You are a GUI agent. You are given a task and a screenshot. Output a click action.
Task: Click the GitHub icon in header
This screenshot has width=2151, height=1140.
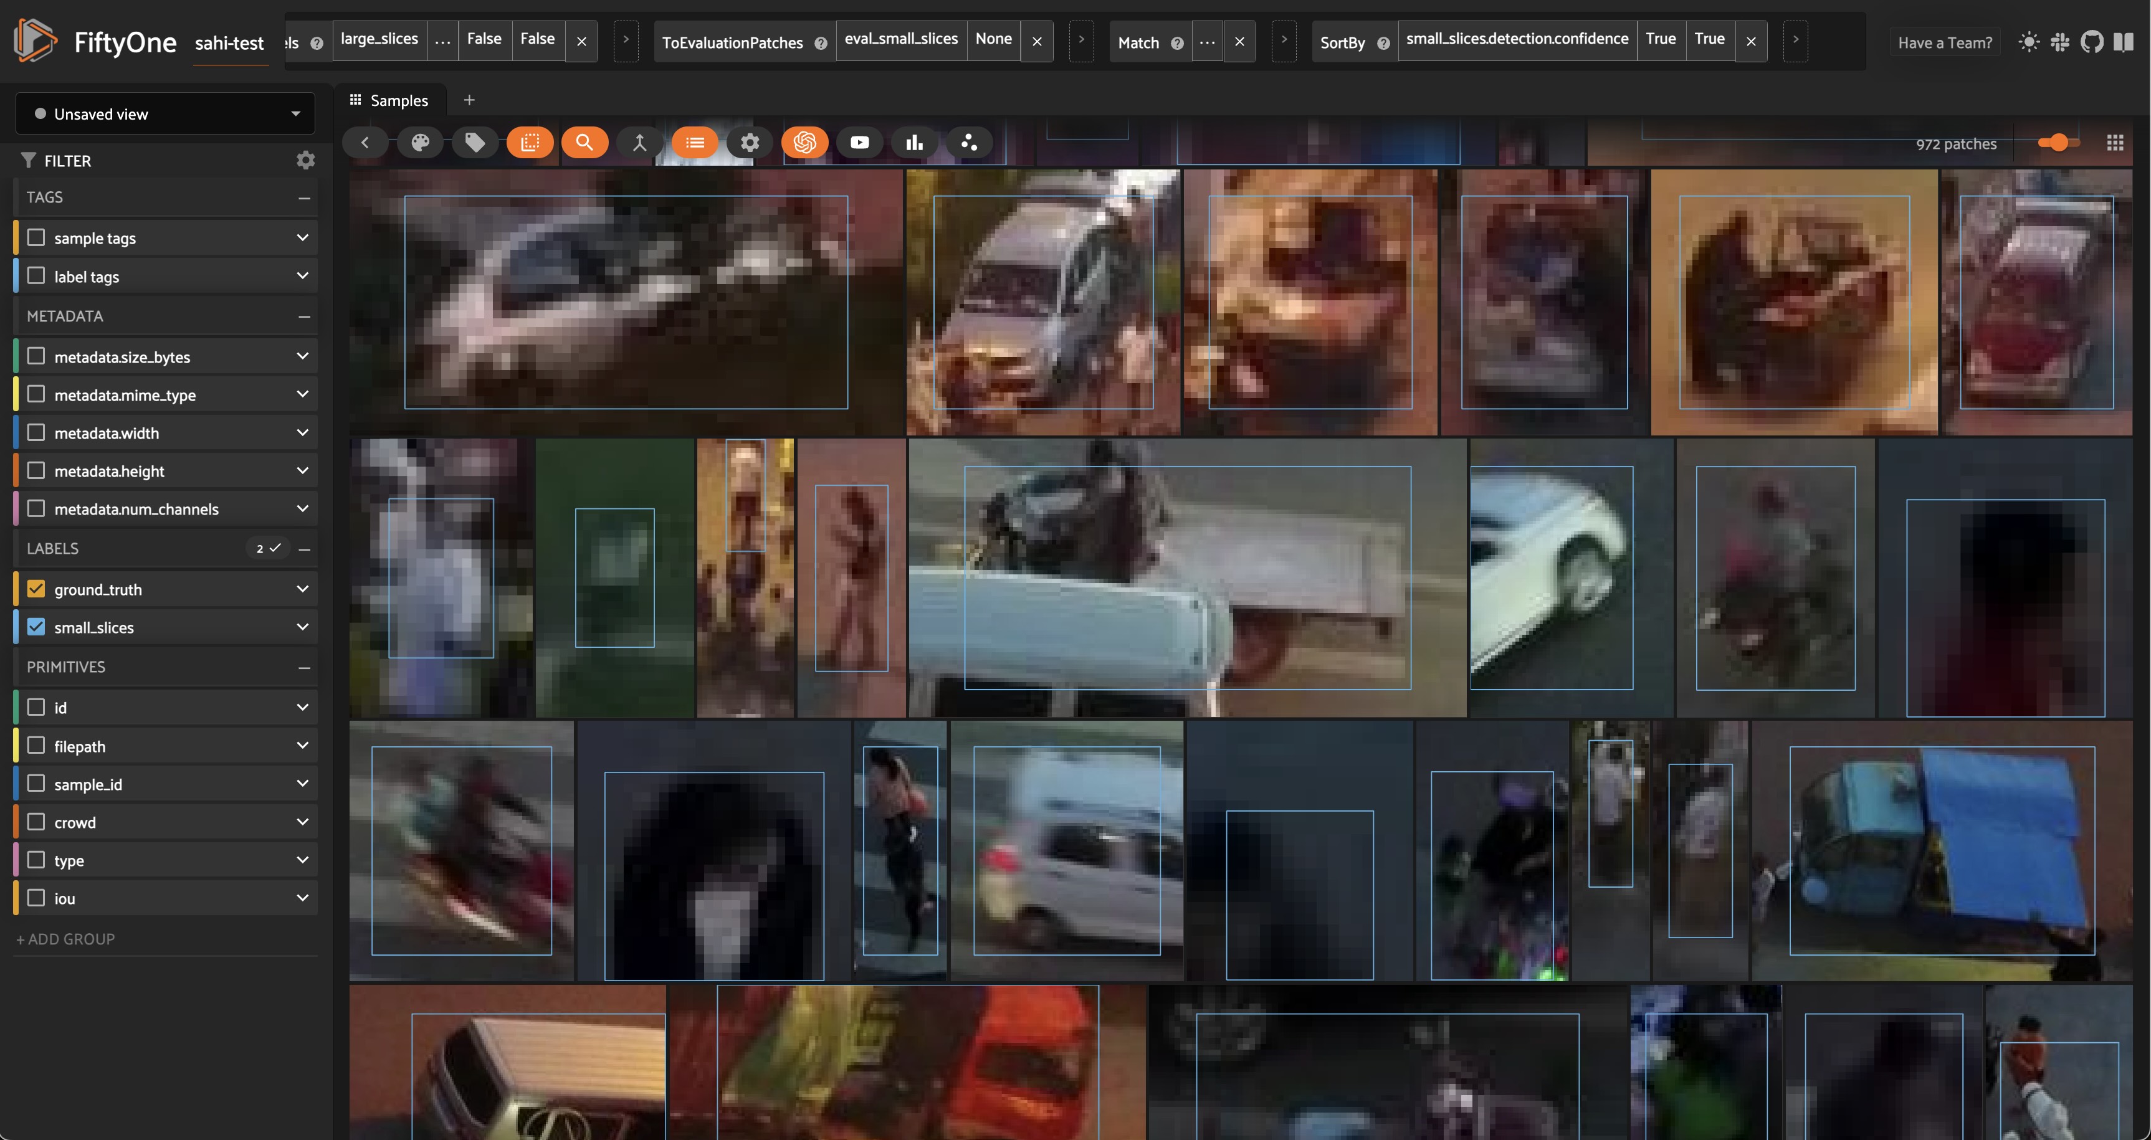[x=2092, y=42]
